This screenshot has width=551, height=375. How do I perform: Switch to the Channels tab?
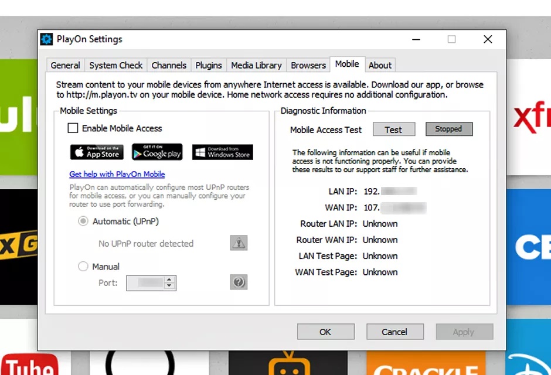click(169, 65)
